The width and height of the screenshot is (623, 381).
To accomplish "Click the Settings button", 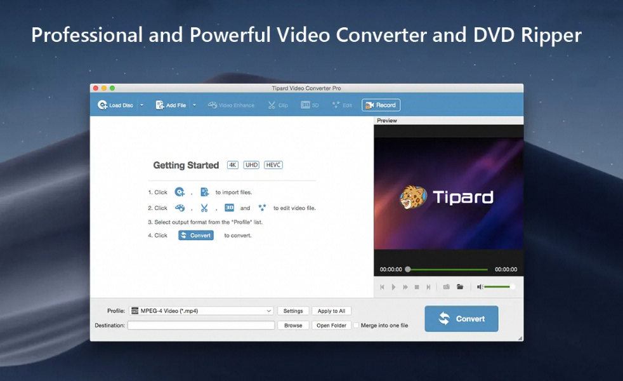I will coord(293,311).
